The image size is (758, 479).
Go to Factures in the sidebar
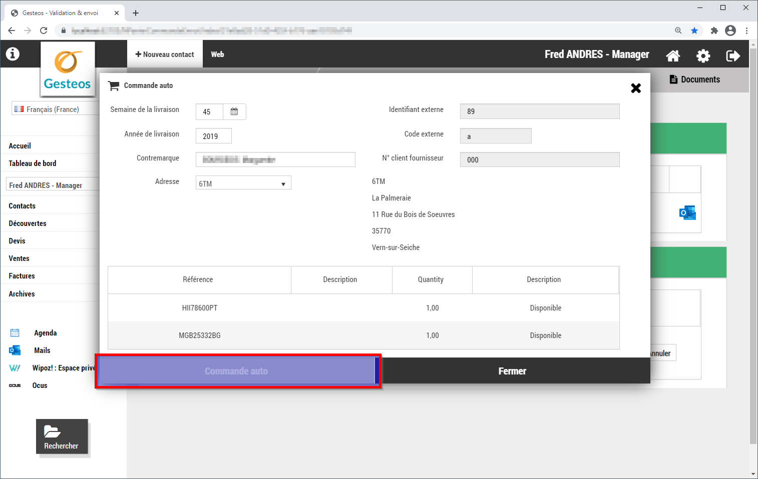(x=22, y=276)
